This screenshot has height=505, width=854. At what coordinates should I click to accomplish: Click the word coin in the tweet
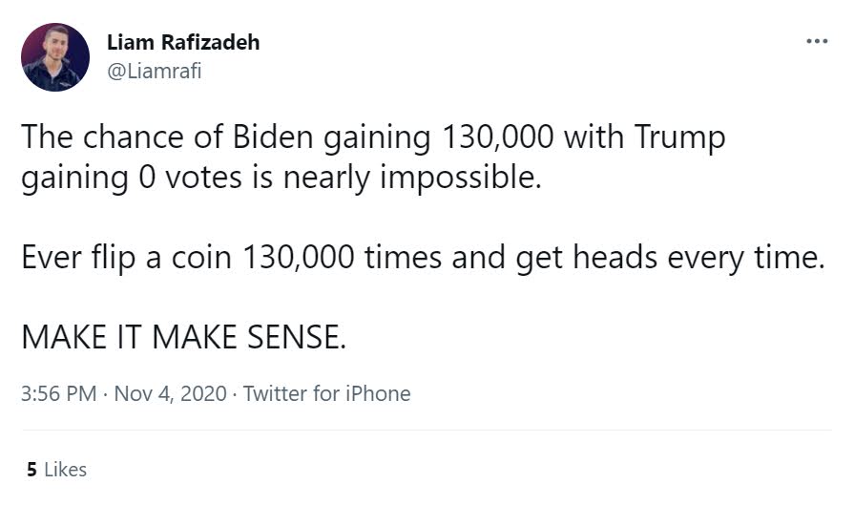coord(198,257)
